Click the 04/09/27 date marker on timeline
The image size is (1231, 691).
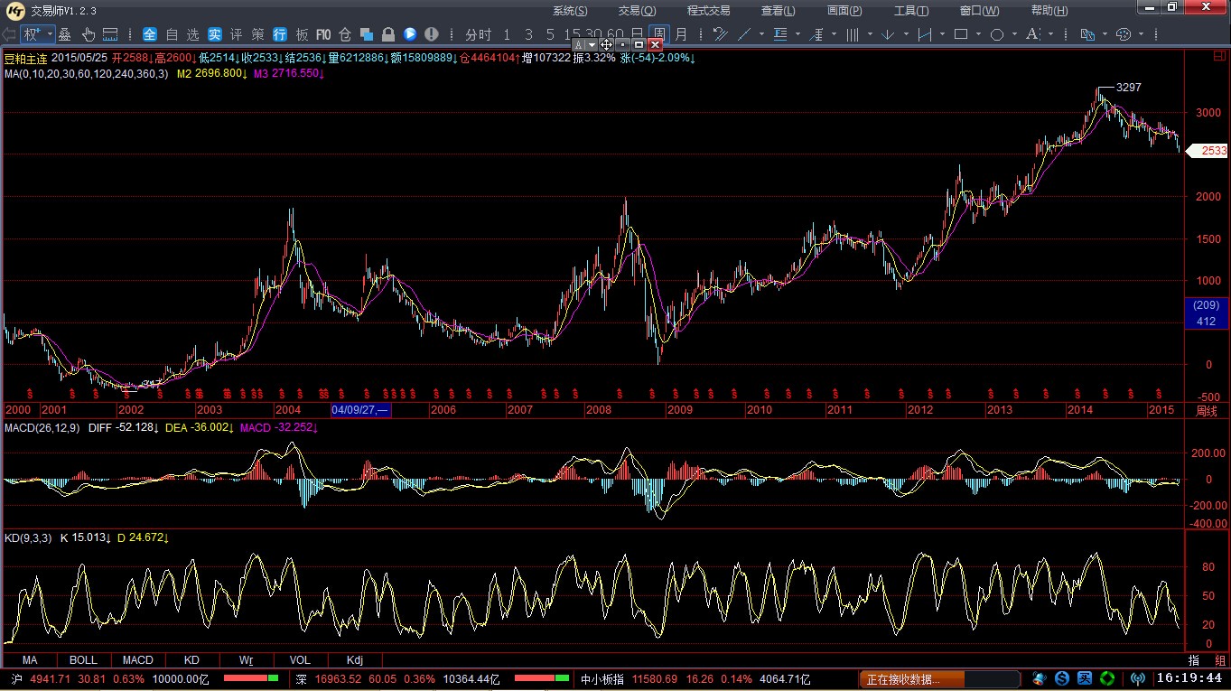coord(360,410)
